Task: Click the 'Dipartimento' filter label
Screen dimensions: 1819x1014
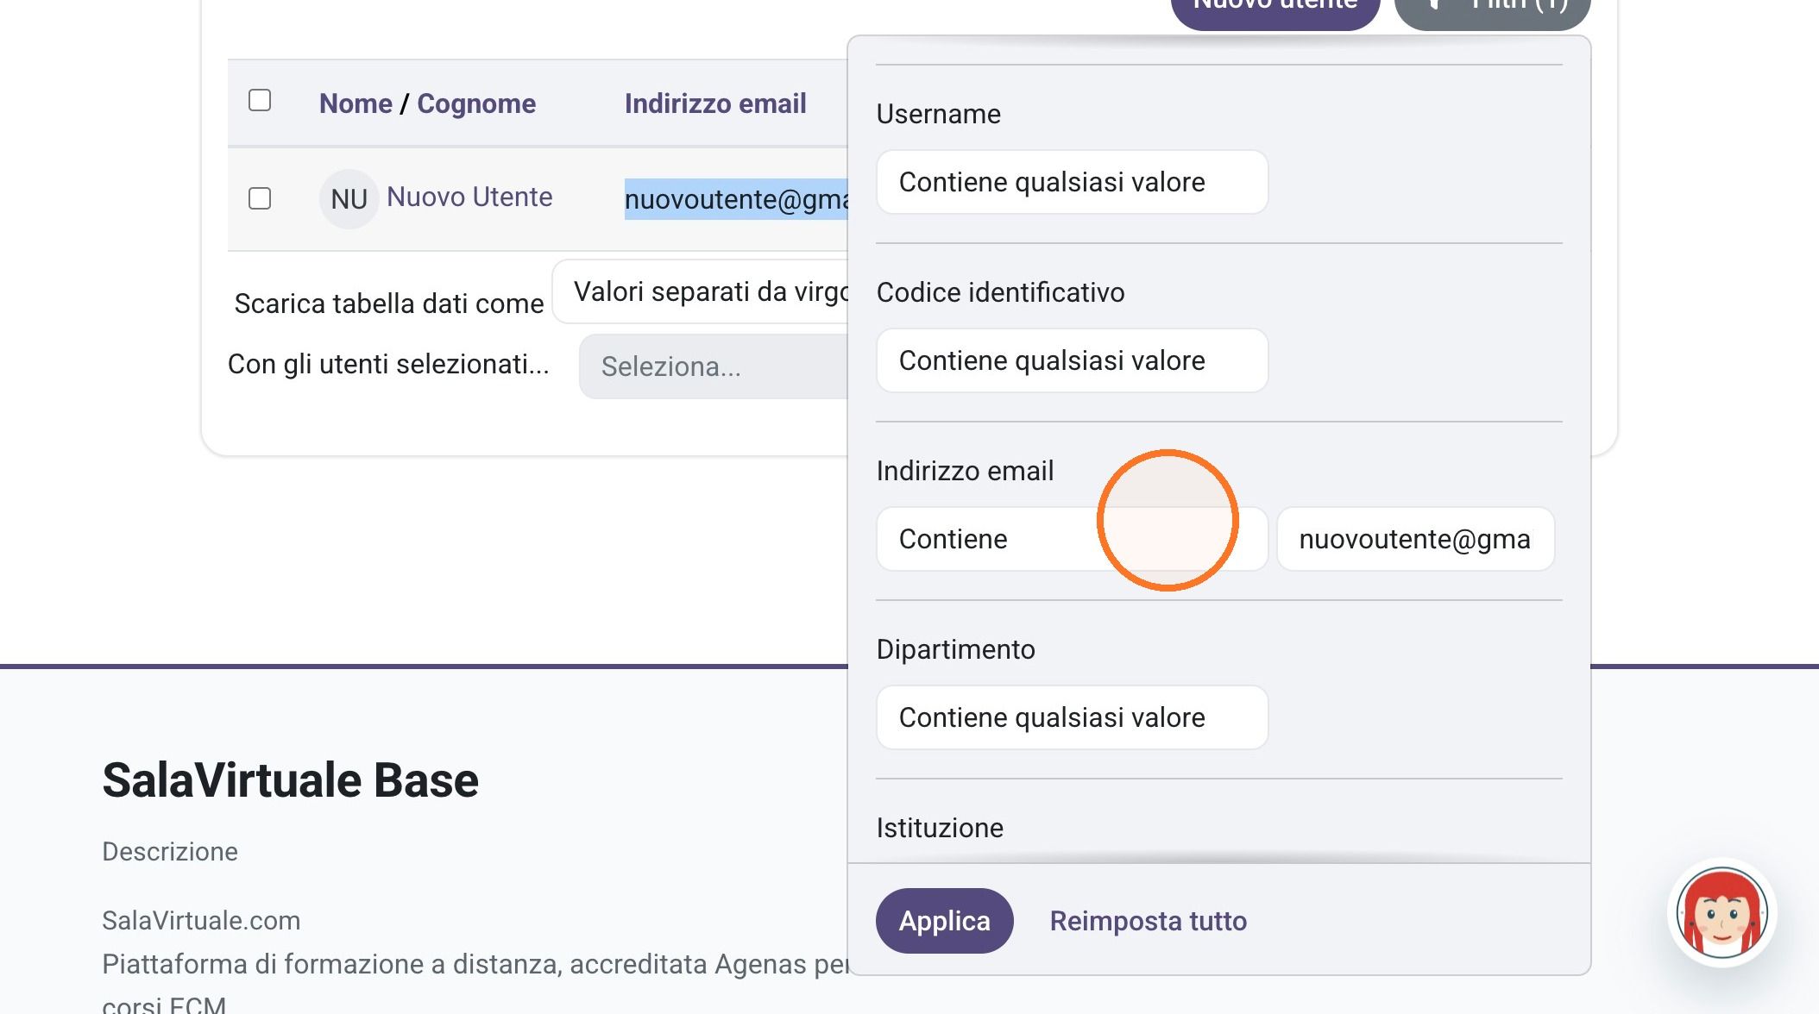Action: (x=955, y=649)
